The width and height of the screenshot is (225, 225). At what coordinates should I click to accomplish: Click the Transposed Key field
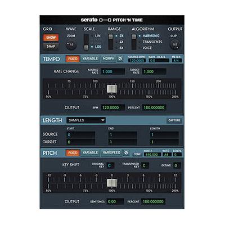pyautogui.click(x=145, y=165)
